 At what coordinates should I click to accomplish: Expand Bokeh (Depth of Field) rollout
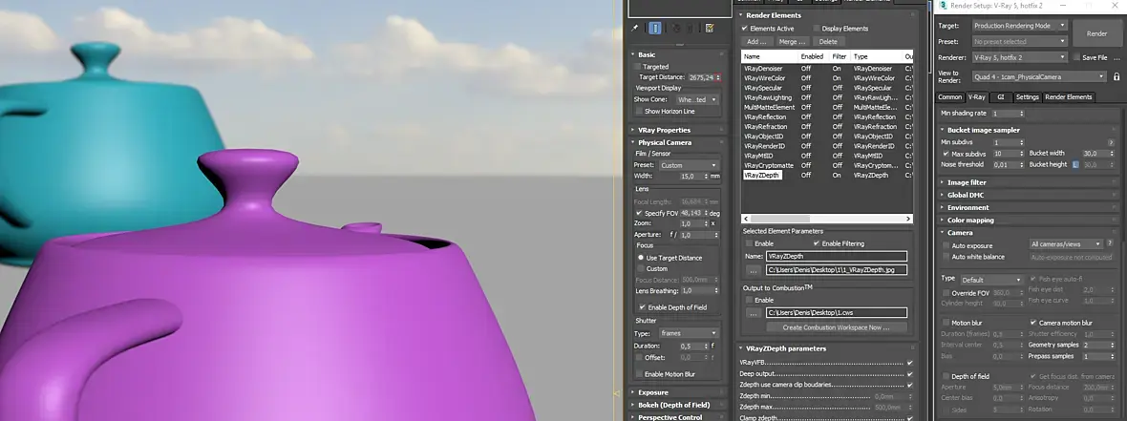[x=676, y=405]
